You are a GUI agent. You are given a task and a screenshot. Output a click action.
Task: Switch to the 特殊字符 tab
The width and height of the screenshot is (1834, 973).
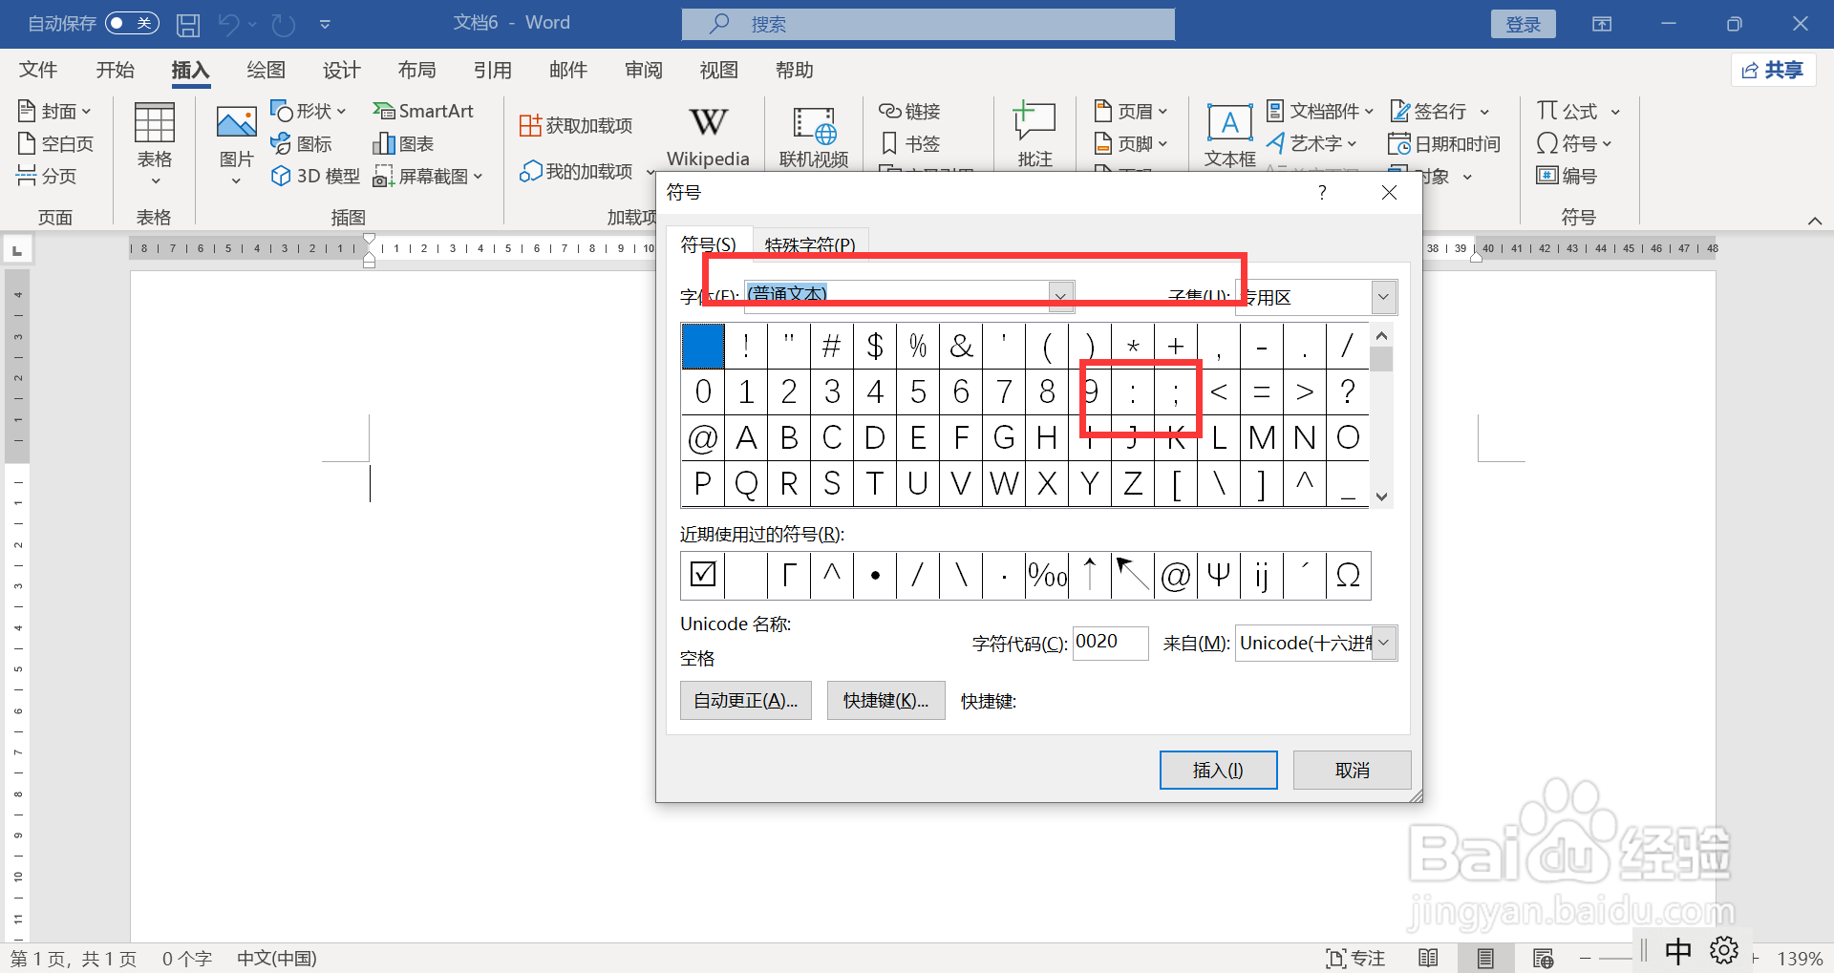(809, 244)
